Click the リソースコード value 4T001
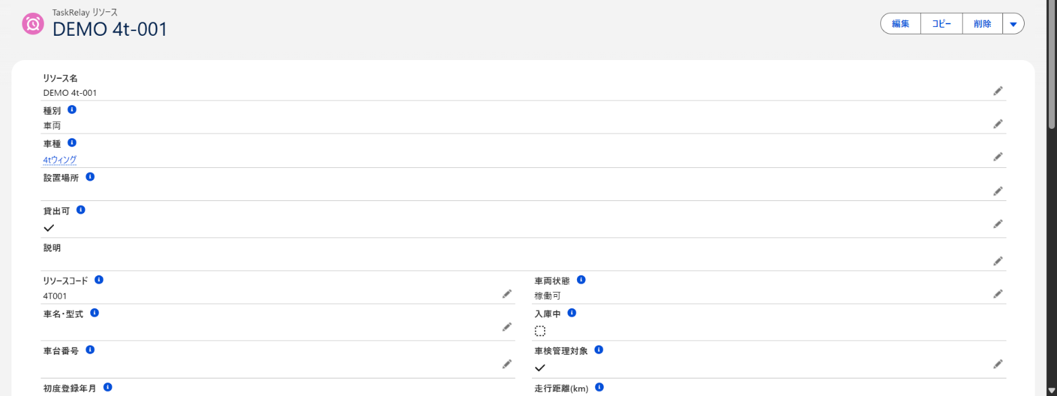Image resolution: width=1057 pixels, height=396 pixels. coord(55,295)
